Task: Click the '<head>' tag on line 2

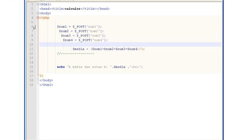Action: click(x=45, y=9)
